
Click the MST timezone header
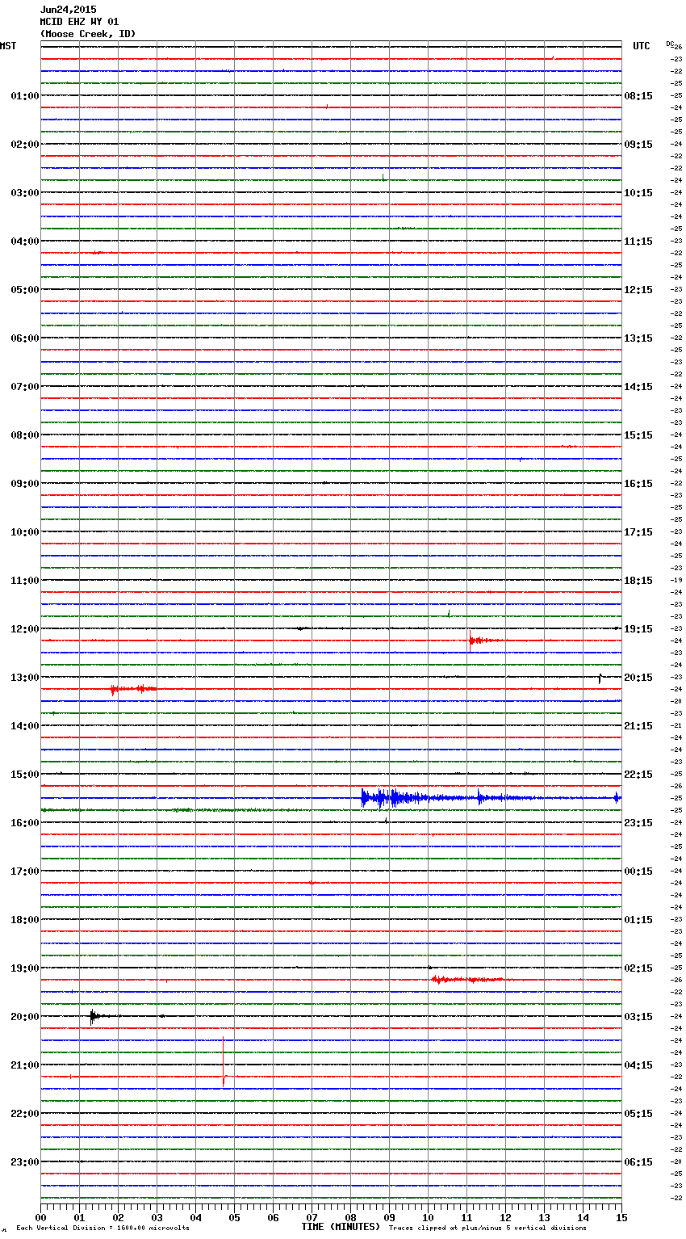click(x=8, y=46)
